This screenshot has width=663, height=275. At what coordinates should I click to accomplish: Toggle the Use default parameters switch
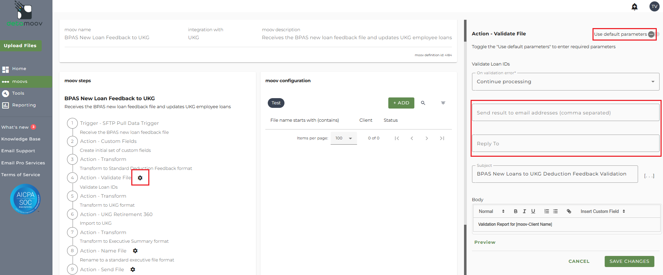(654, 34)
